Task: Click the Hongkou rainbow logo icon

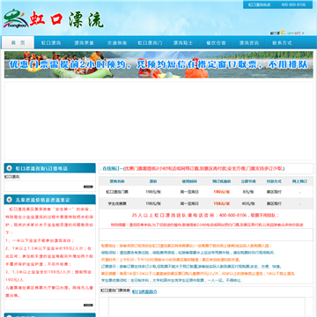Action: [x=16, y=18]
